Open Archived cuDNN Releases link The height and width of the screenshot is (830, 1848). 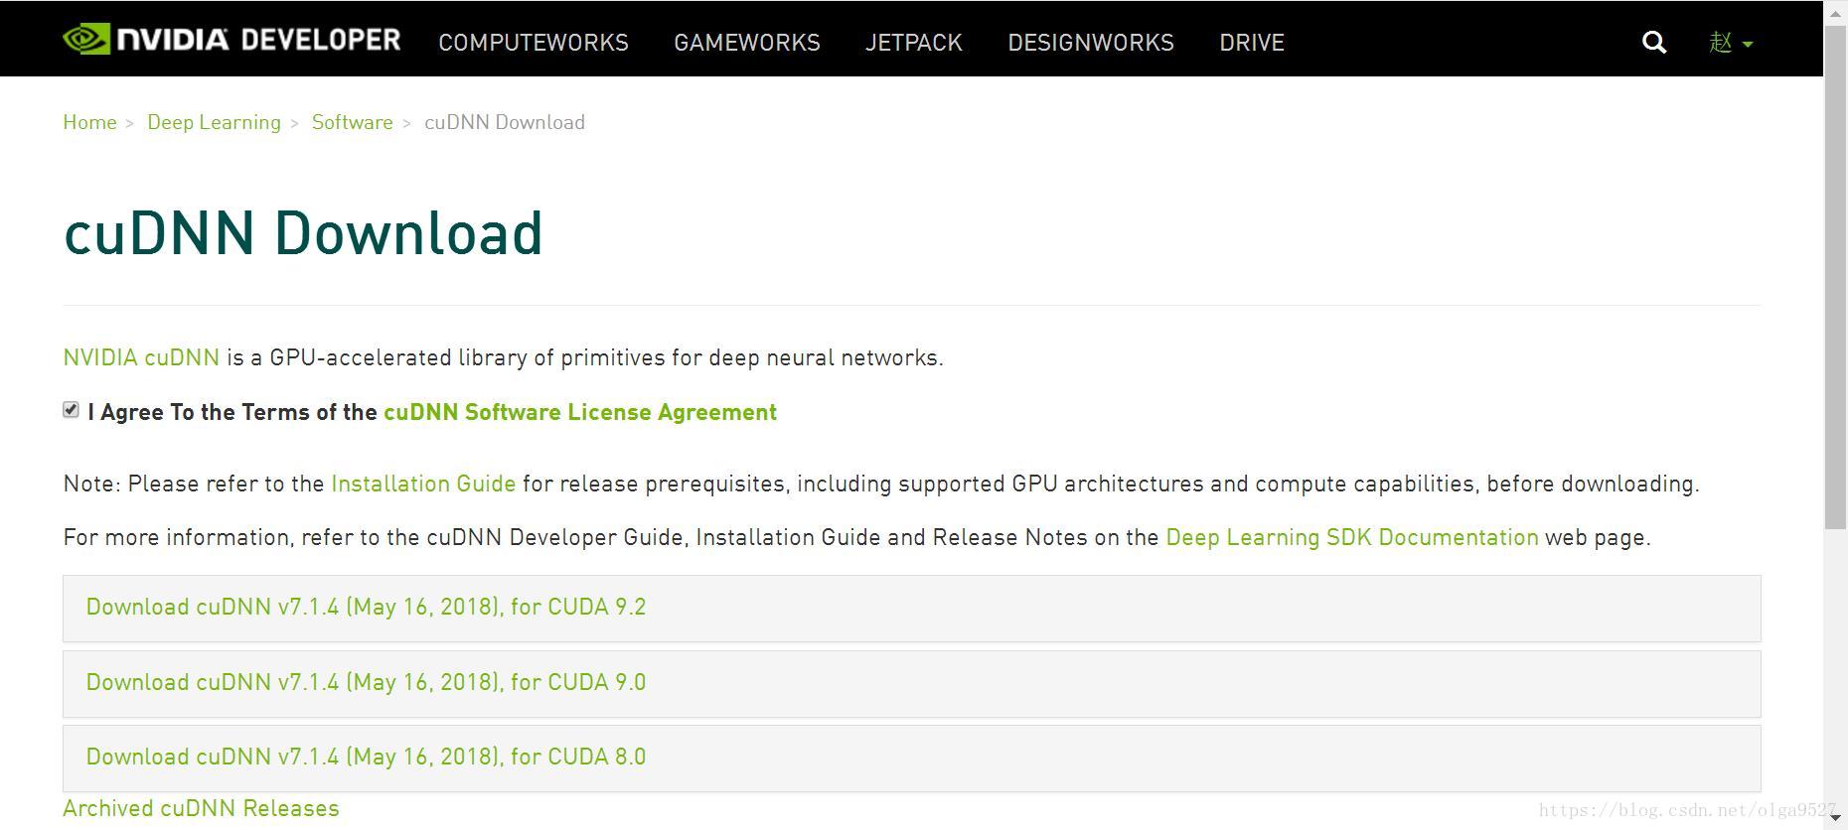[x=201, y=808]
